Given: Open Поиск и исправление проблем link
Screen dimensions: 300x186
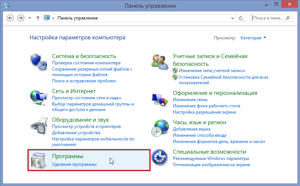Looking at the screenshot, I should 84,81.
